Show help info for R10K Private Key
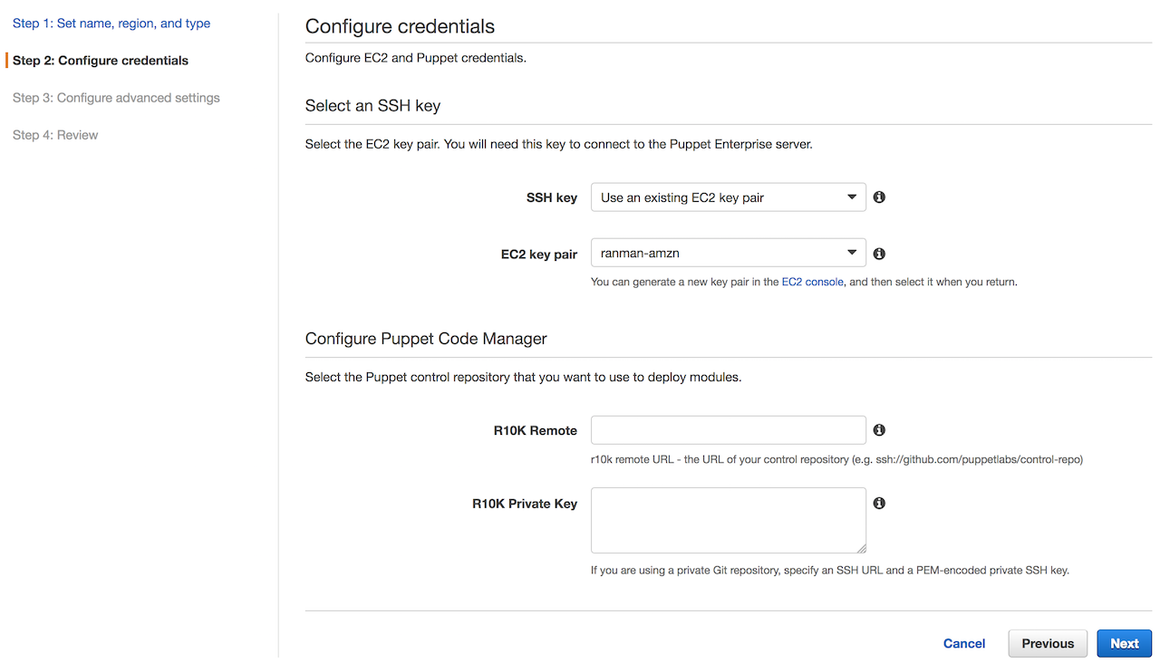Image resolution: width=1160 pixels, height=663 pixels. pos(879,503)
